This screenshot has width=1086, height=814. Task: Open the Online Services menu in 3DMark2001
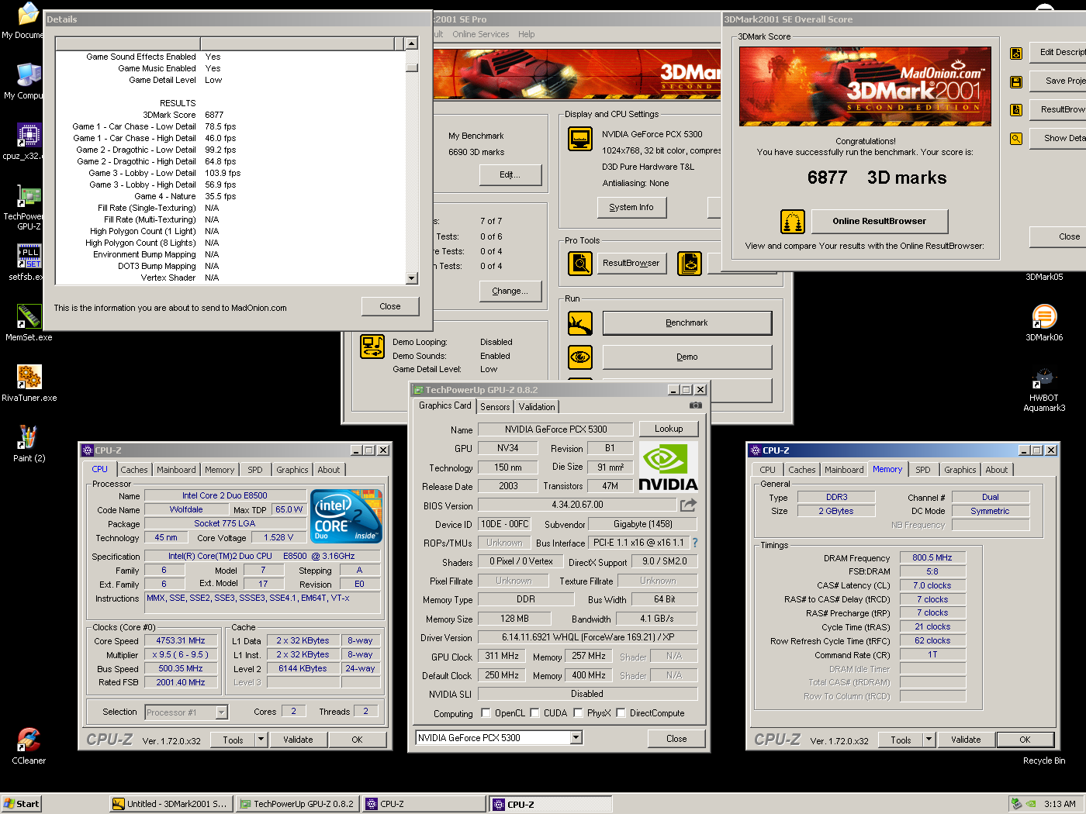pyautogui.click(x=481, y=34)
